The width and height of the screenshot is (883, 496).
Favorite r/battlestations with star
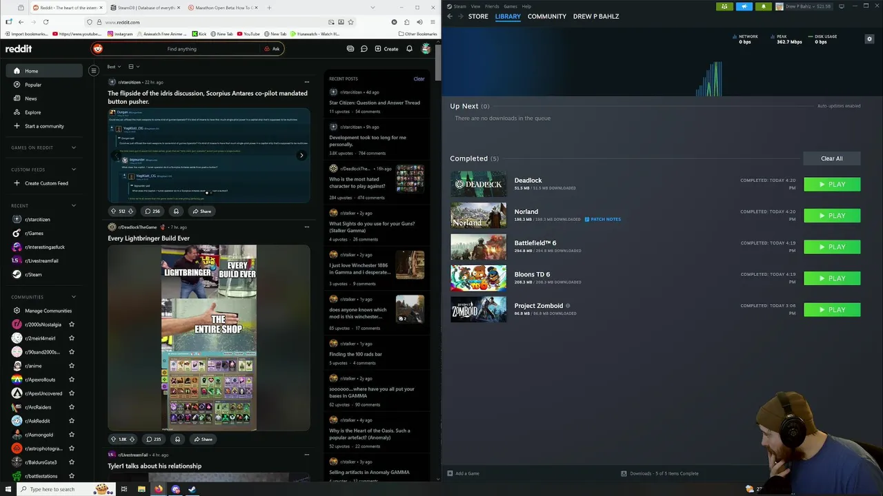(71, 476)
